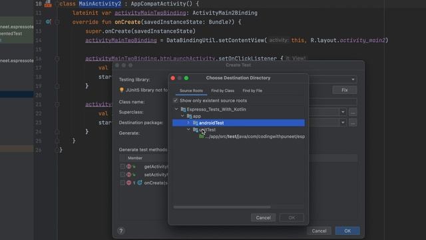This screenshot has height=240, width=426.
Task: Click the androidTest folder icon
Action: coord(195,123)
